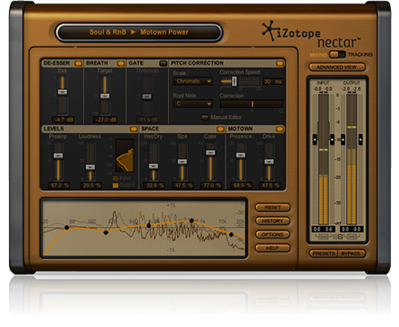Enable the Manual Editor checkbox
The image size is (399, 327).
[x=205, y=117]
